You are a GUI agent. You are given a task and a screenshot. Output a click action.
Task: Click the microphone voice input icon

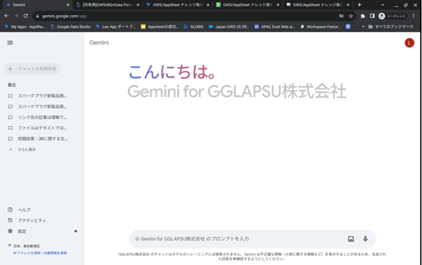point(365,239)
